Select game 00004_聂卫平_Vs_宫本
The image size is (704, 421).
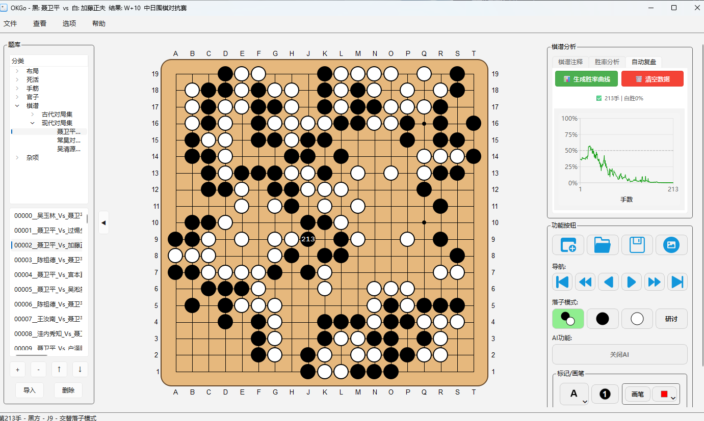(48, 275)
